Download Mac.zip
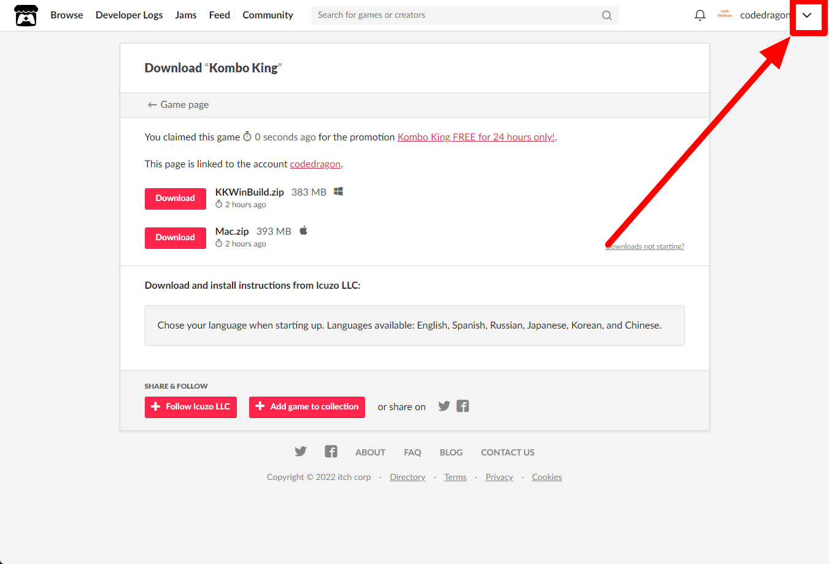829x564 pixels. point(175,238)
